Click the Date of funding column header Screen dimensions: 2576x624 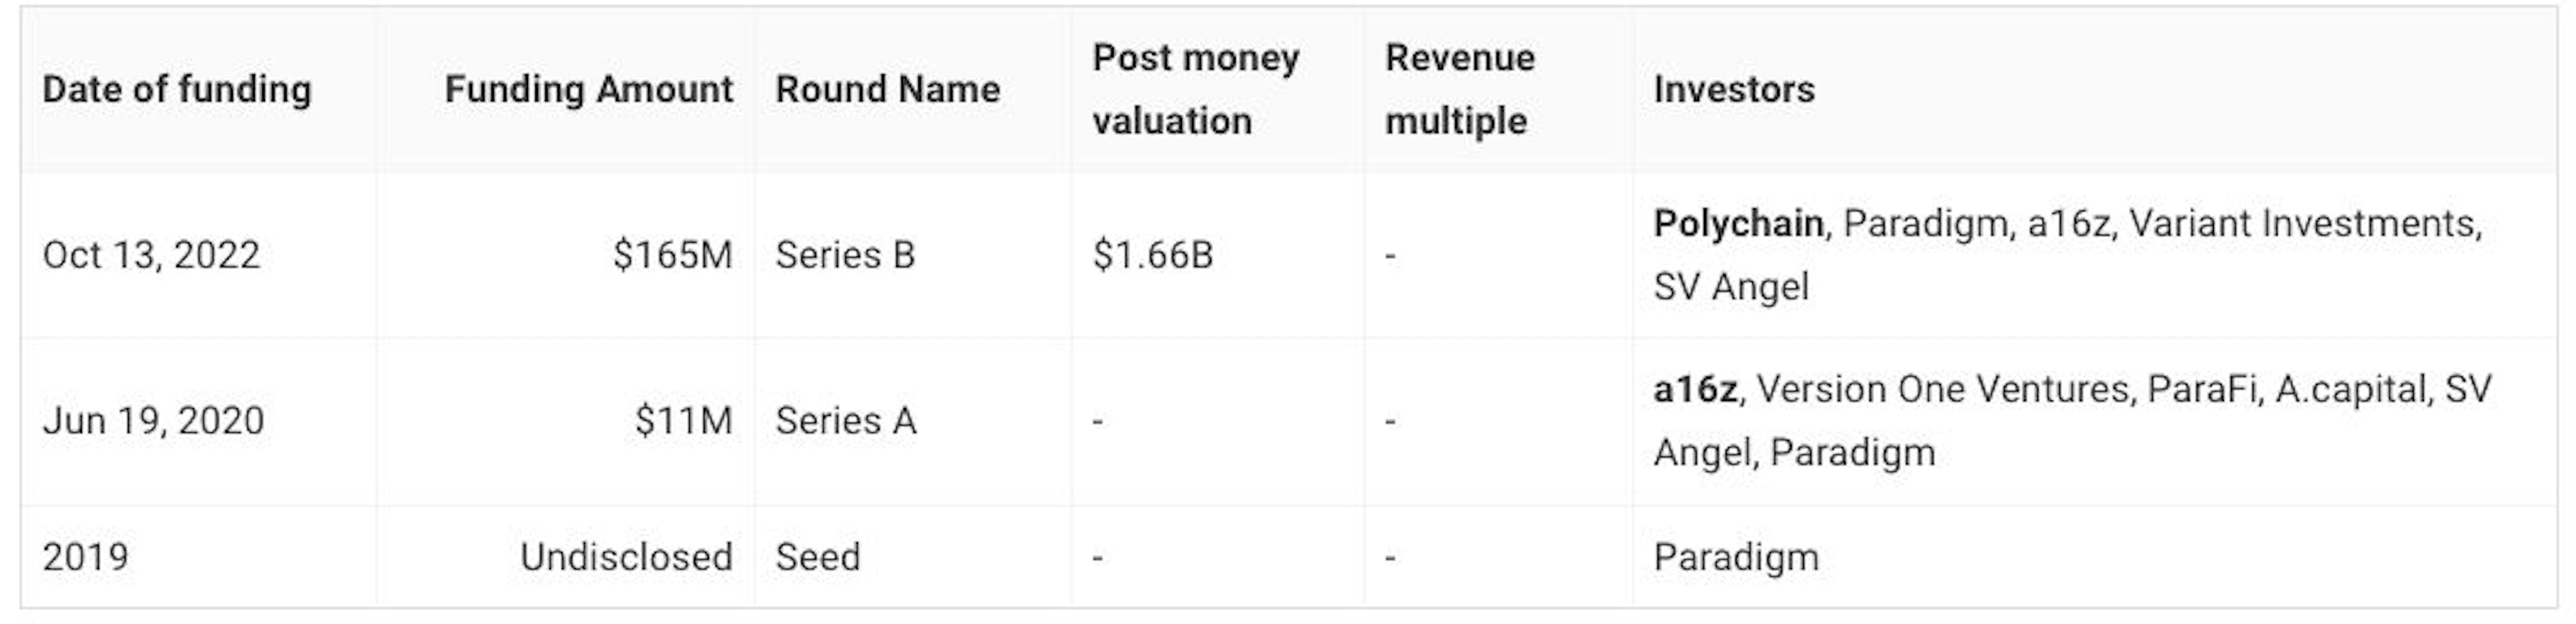177,90
